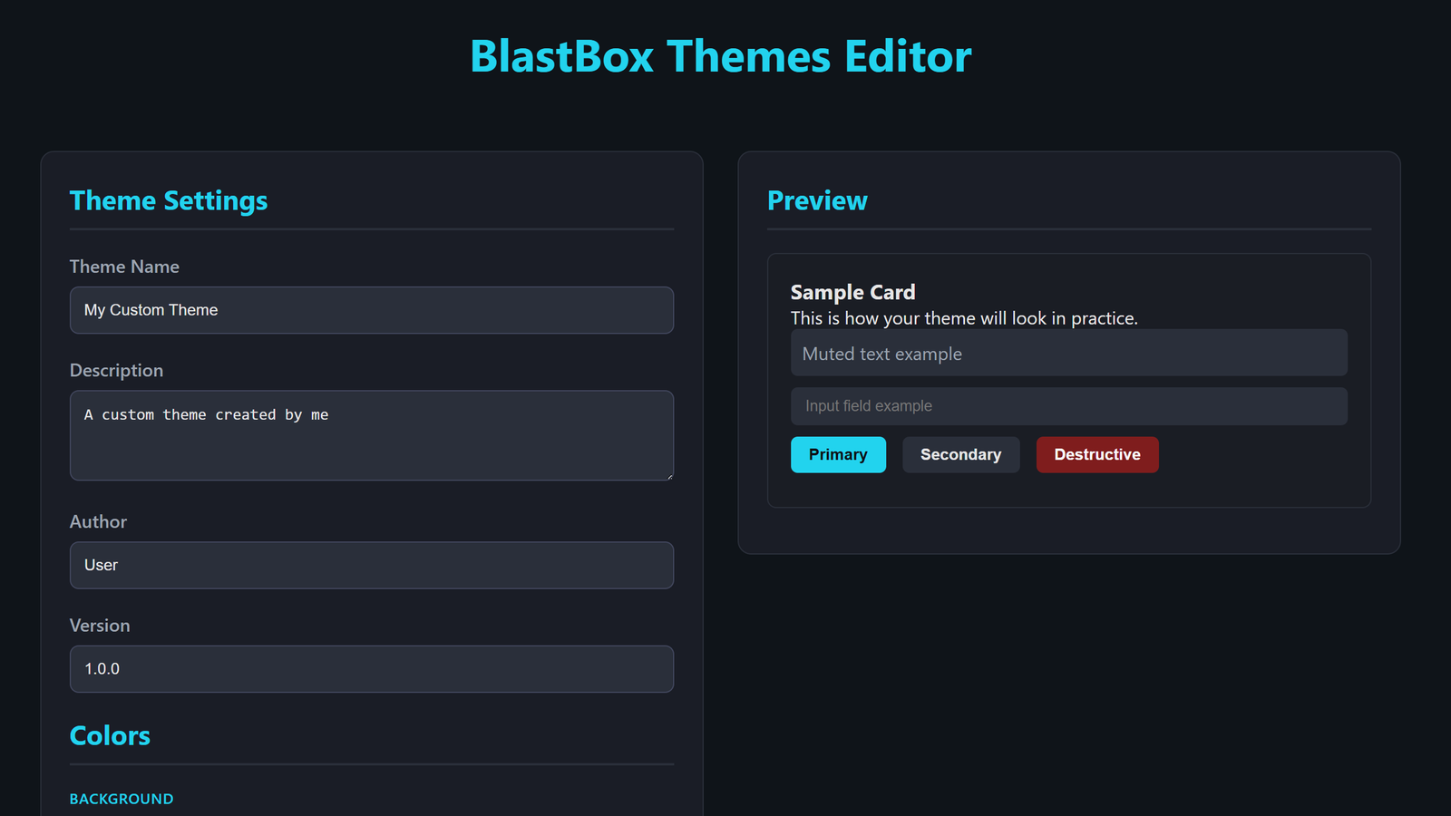
Task: Click the Theme Settings heading
Action: pyautogui.click(x=168, y=200)
